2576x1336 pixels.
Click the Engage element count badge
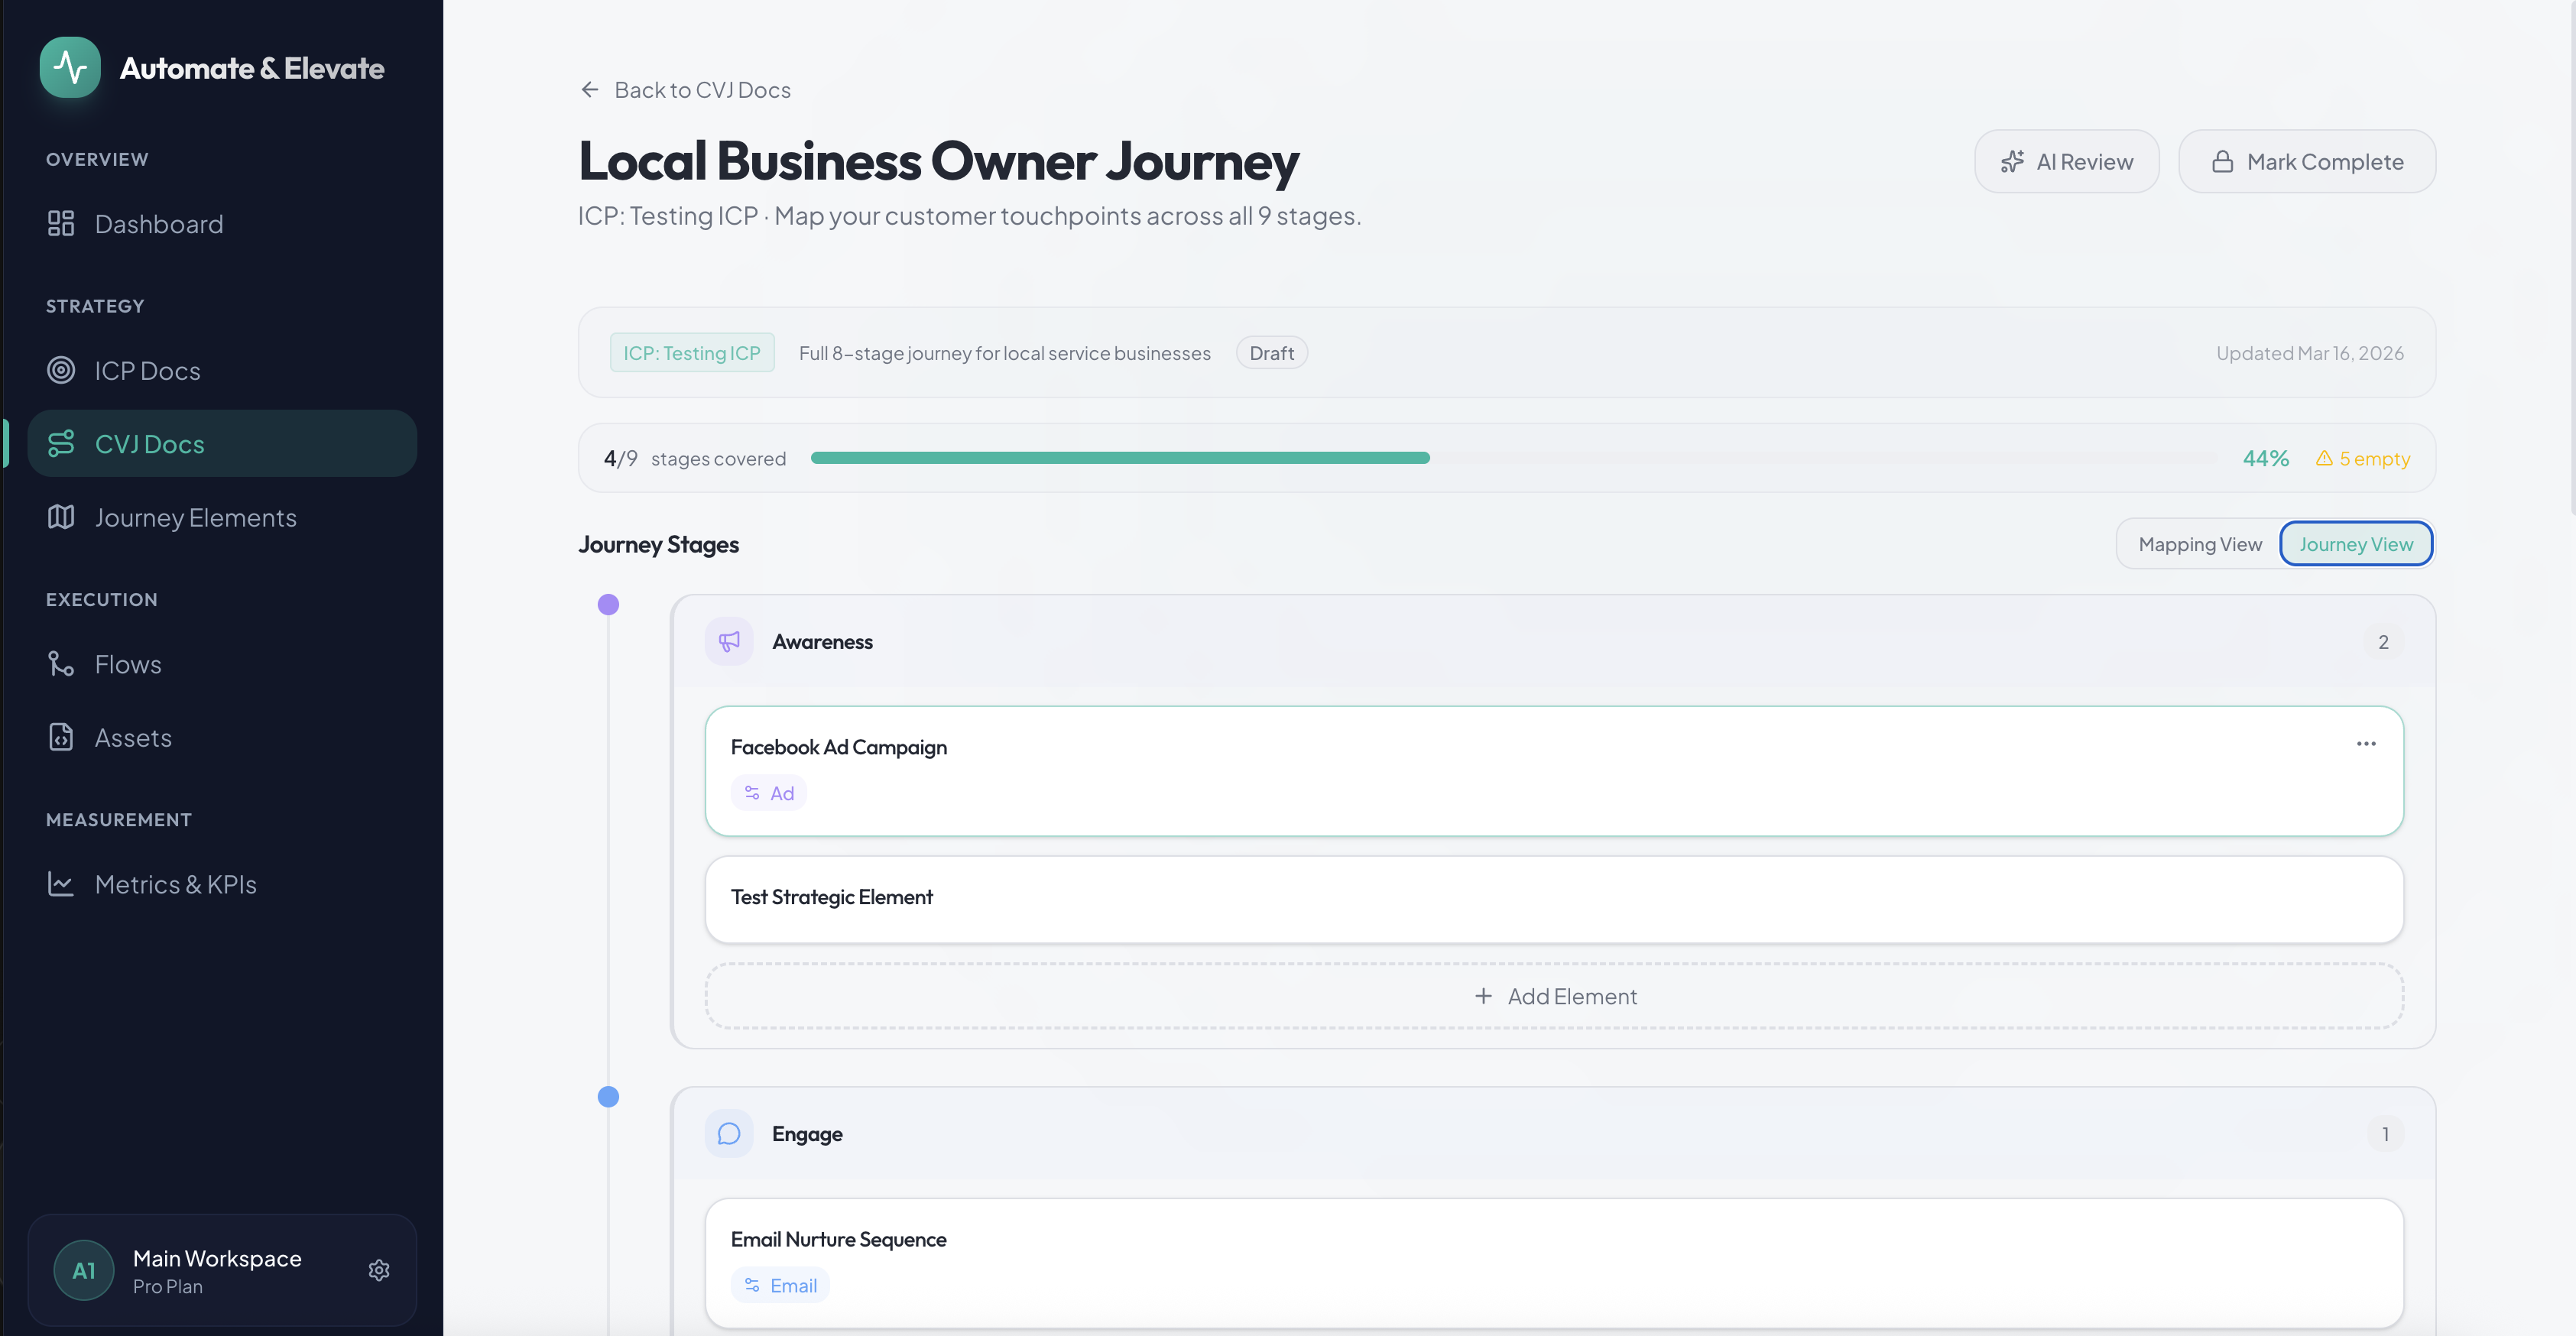click(2385, 1134)
